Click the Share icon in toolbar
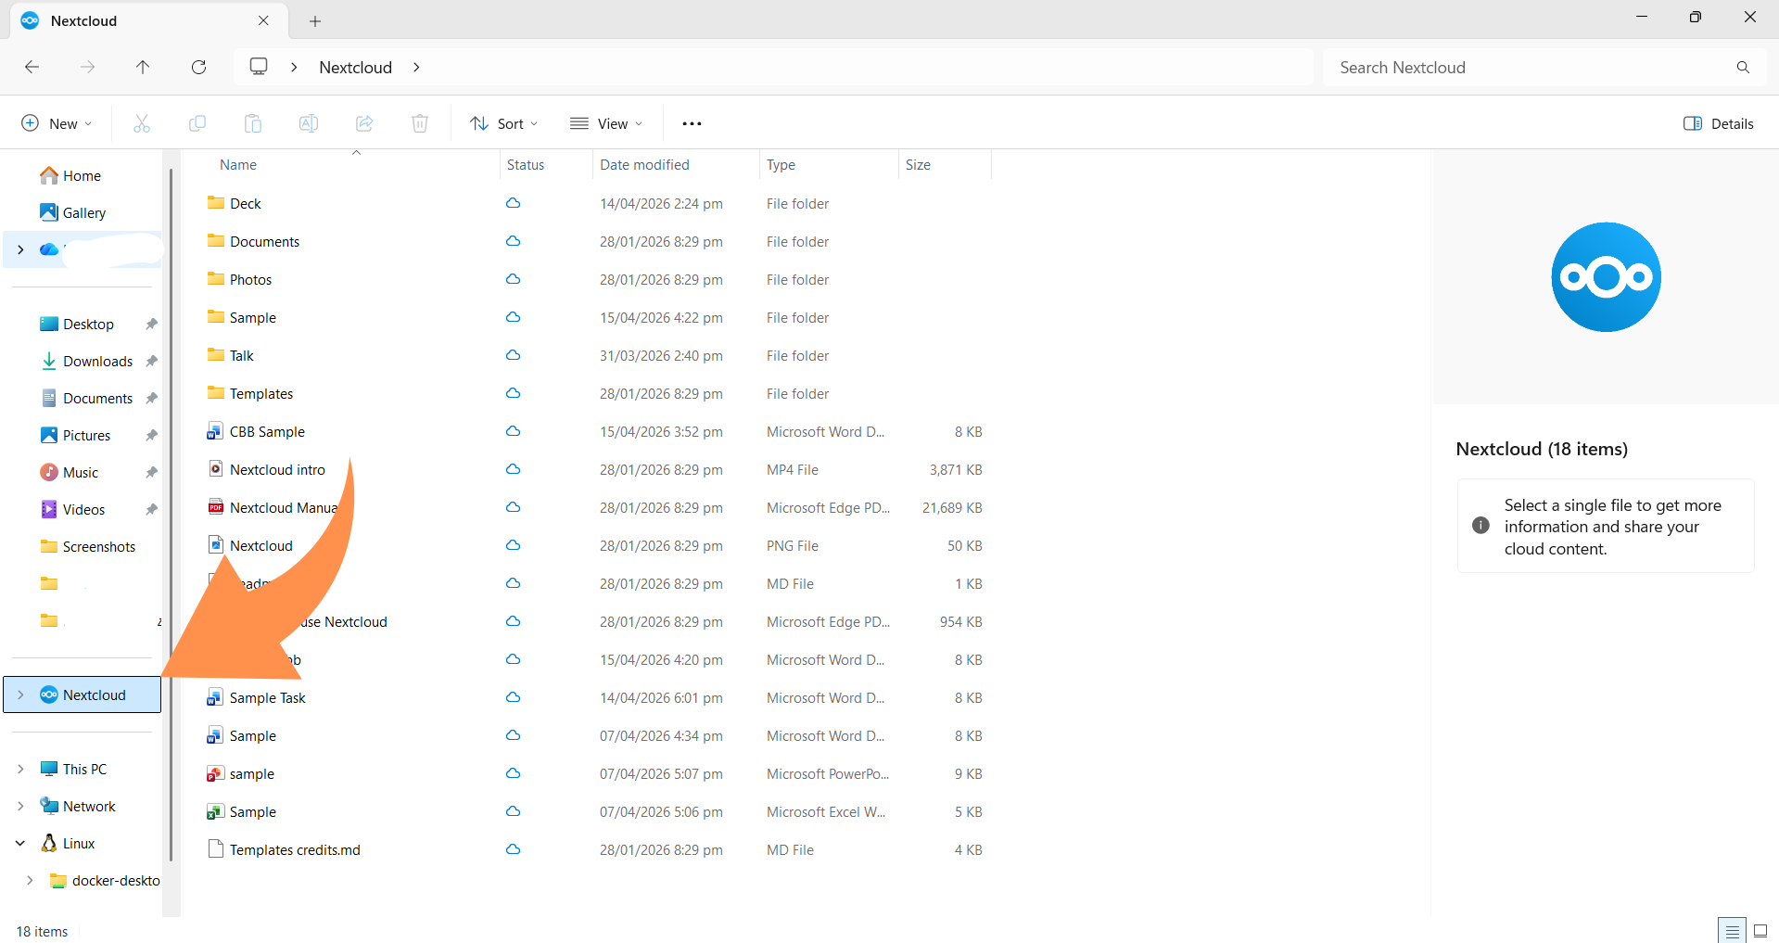The width and height of the screenshot is (1779, 943). pyautogui.click(x=364, y=123)
